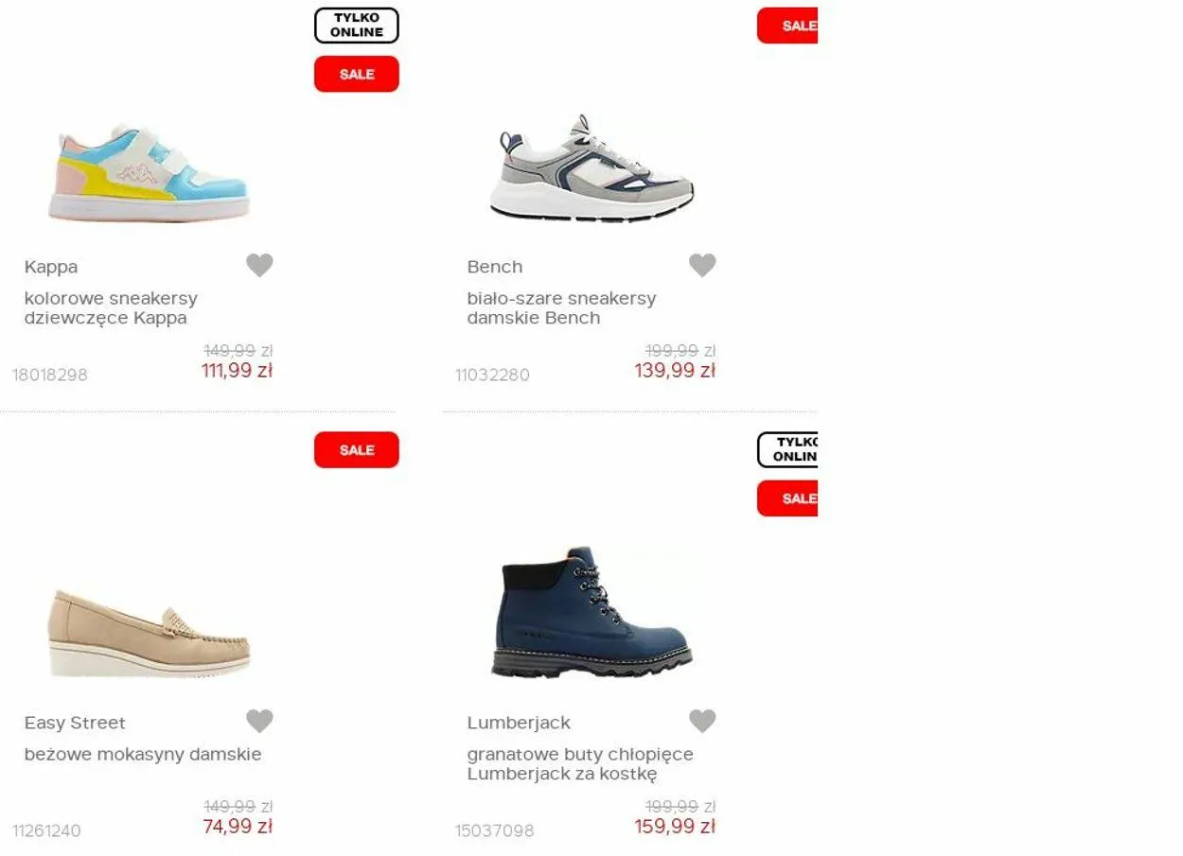Add Kappa sneakers to favorites heart

click(259, 266)
